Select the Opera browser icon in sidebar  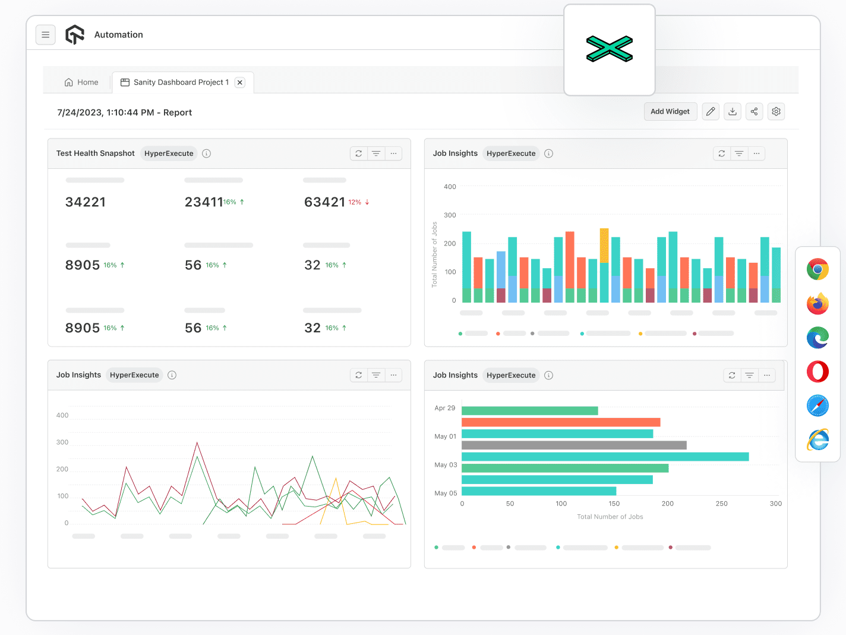pos(817,372)
